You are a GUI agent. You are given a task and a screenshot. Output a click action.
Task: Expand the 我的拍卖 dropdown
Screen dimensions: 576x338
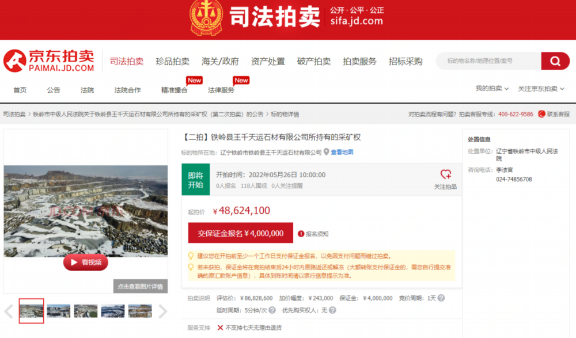coord(492,89)
